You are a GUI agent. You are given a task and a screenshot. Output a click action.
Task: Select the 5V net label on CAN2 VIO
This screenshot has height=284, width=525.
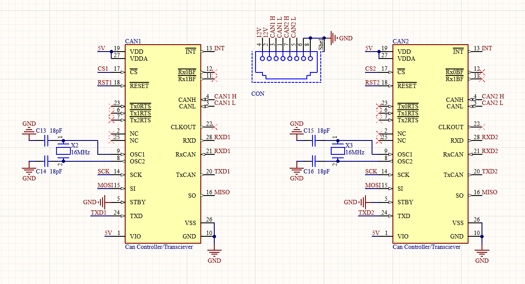[376, 233]
